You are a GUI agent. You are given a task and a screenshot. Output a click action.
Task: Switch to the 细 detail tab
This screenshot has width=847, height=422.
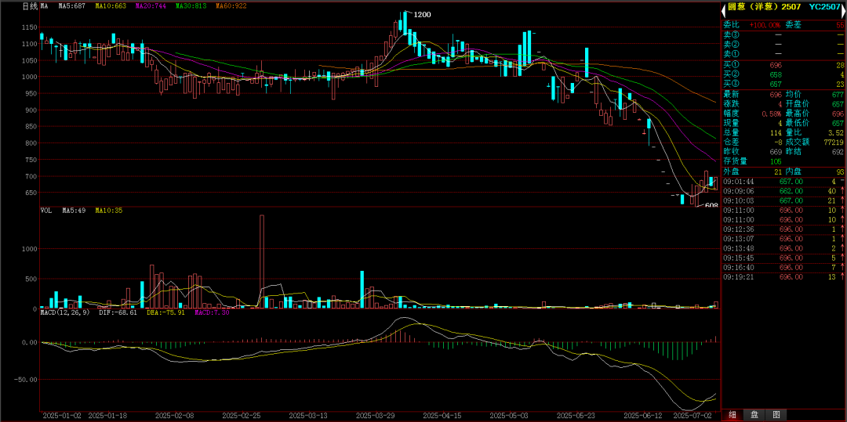coord(732,415)
